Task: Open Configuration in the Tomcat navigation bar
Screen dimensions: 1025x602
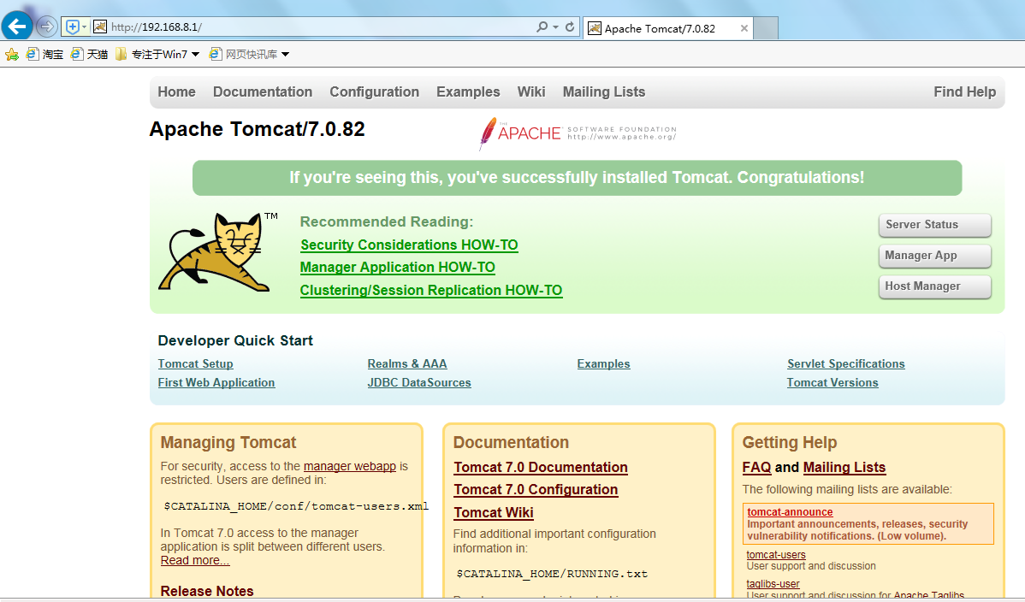Action: point(375,92)
